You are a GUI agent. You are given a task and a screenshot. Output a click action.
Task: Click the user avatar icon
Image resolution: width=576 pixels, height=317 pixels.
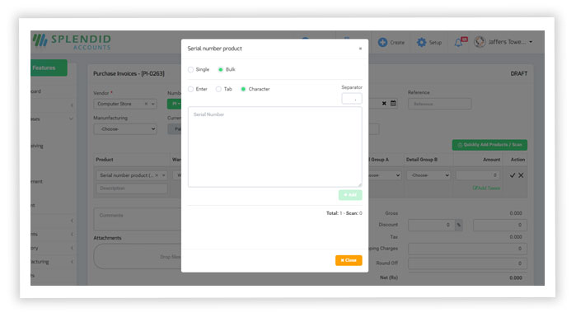point(480,42)
